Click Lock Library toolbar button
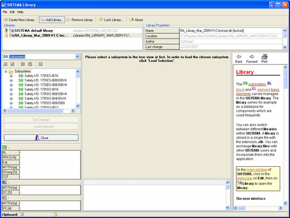 pyautogui.click(x=111, y=20)
